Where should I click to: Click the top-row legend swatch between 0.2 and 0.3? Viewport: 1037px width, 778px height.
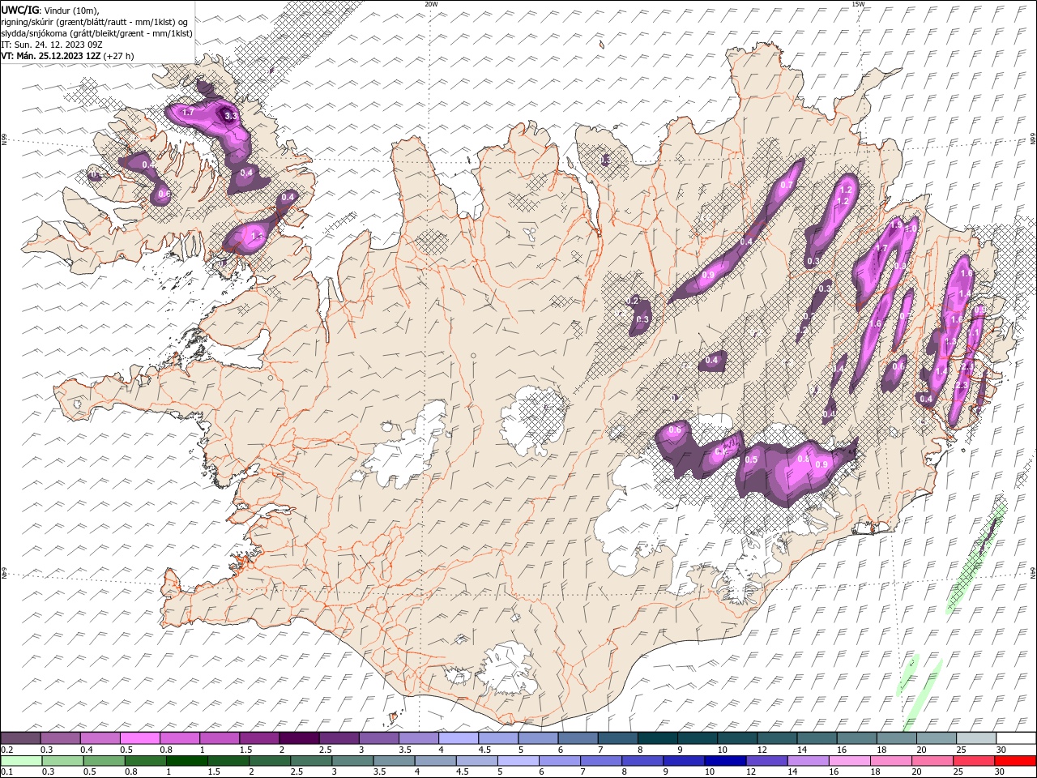pos(20,738)
